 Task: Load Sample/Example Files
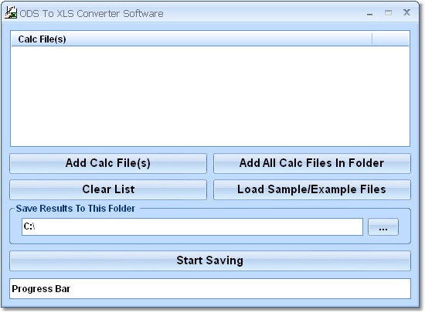point(312,189)
